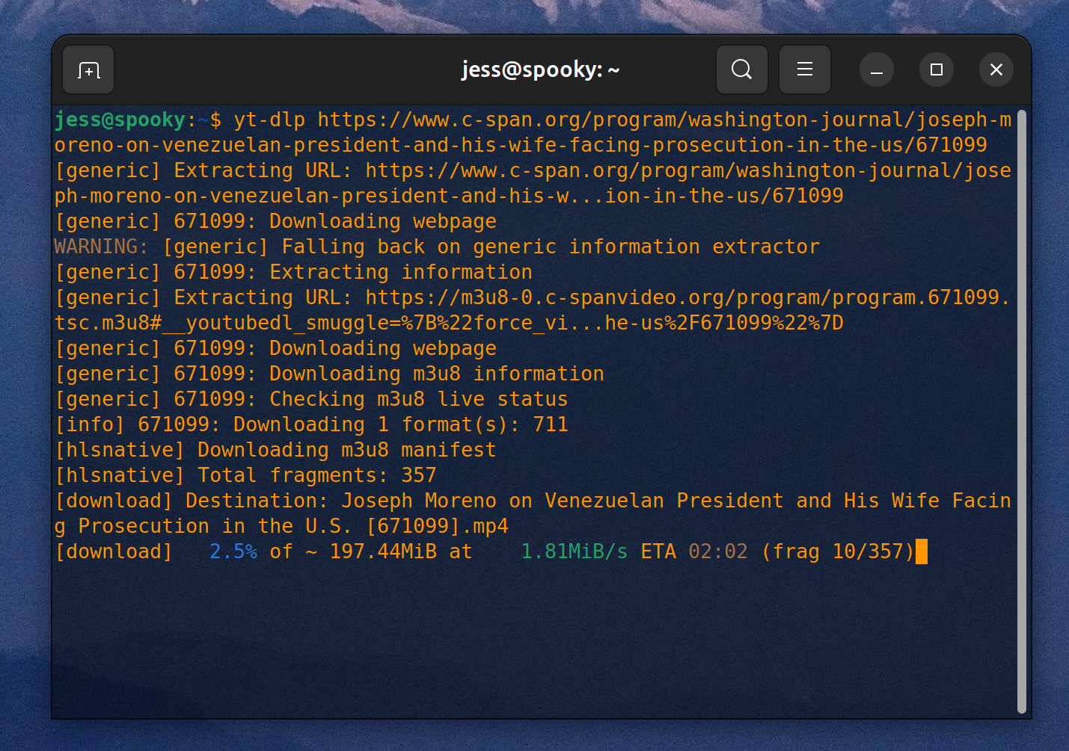Click the 1.81MiB/s download speed

coord(575,551)
